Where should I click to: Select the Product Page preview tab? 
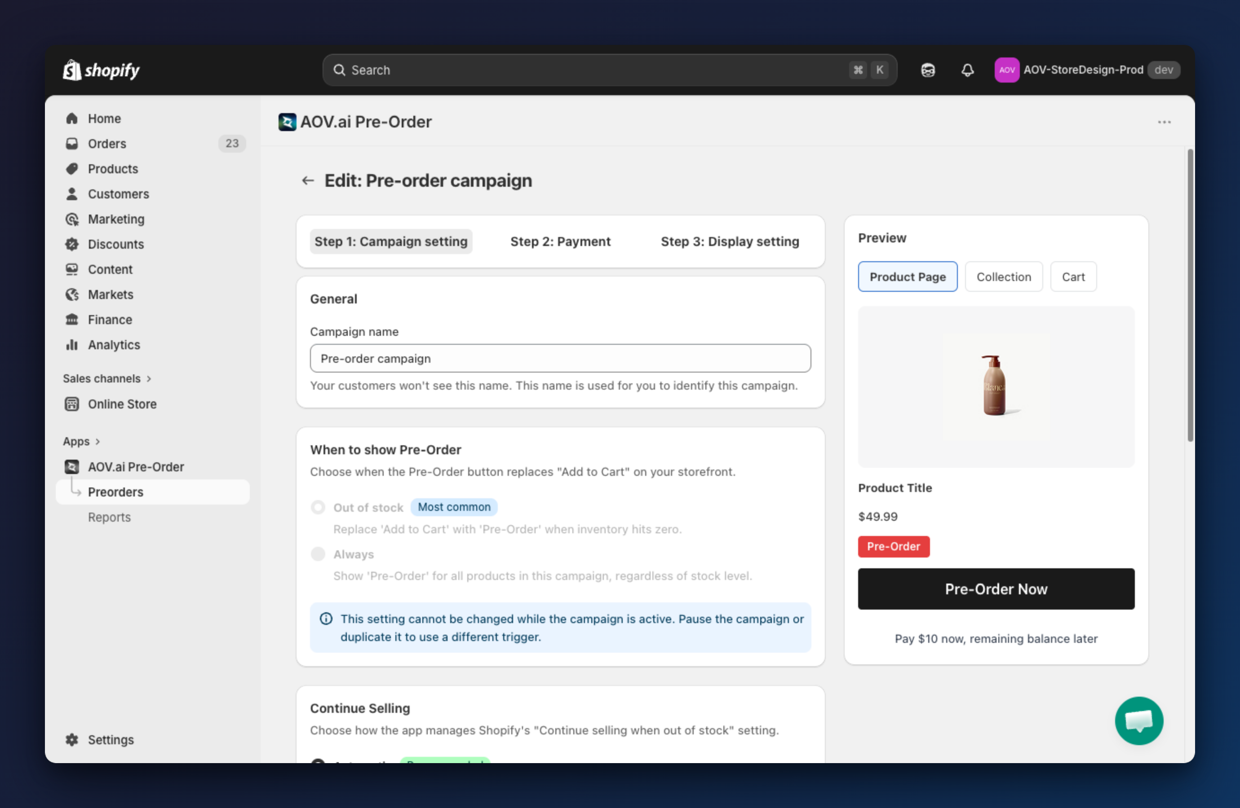[x=907, y=277]
